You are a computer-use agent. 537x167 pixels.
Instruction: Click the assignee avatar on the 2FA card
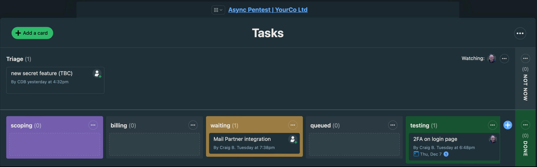tap(493, 139)
